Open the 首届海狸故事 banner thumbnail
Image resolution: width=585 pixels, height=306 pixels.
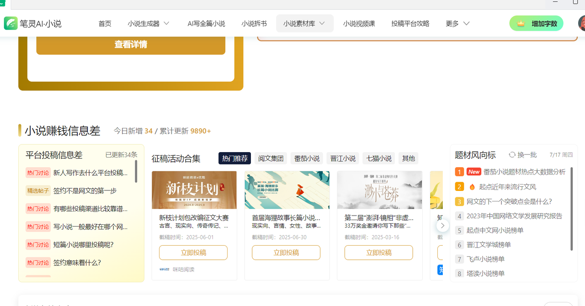click(287, 190)
